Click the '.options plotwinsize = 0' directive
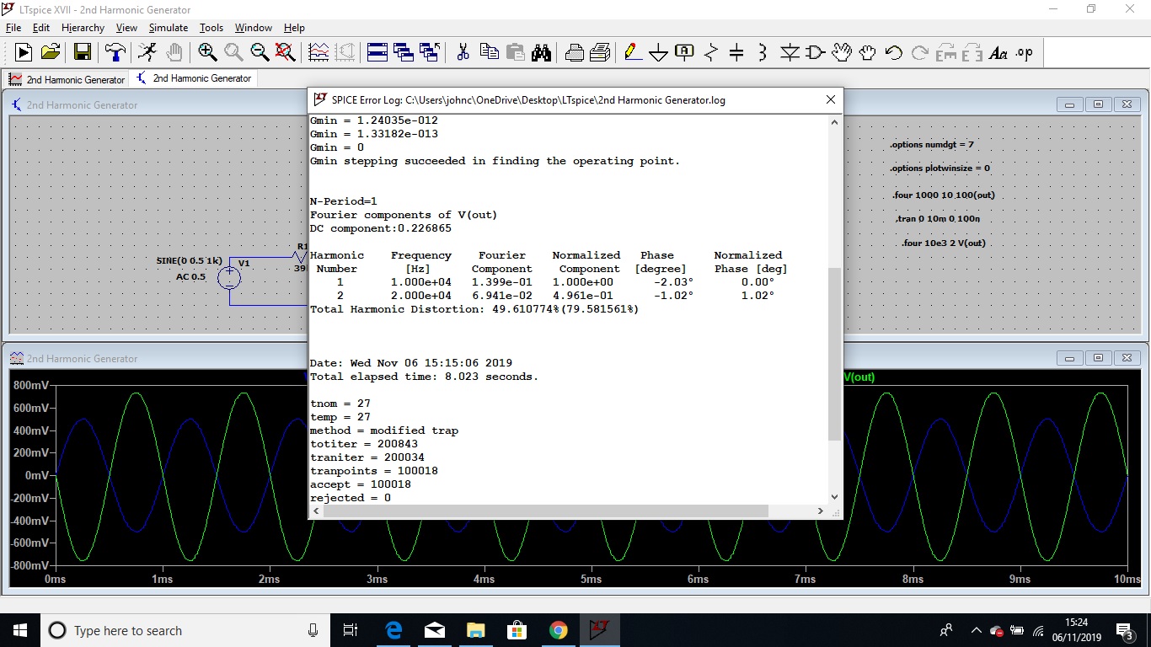1151x647 pixels. 940,168
